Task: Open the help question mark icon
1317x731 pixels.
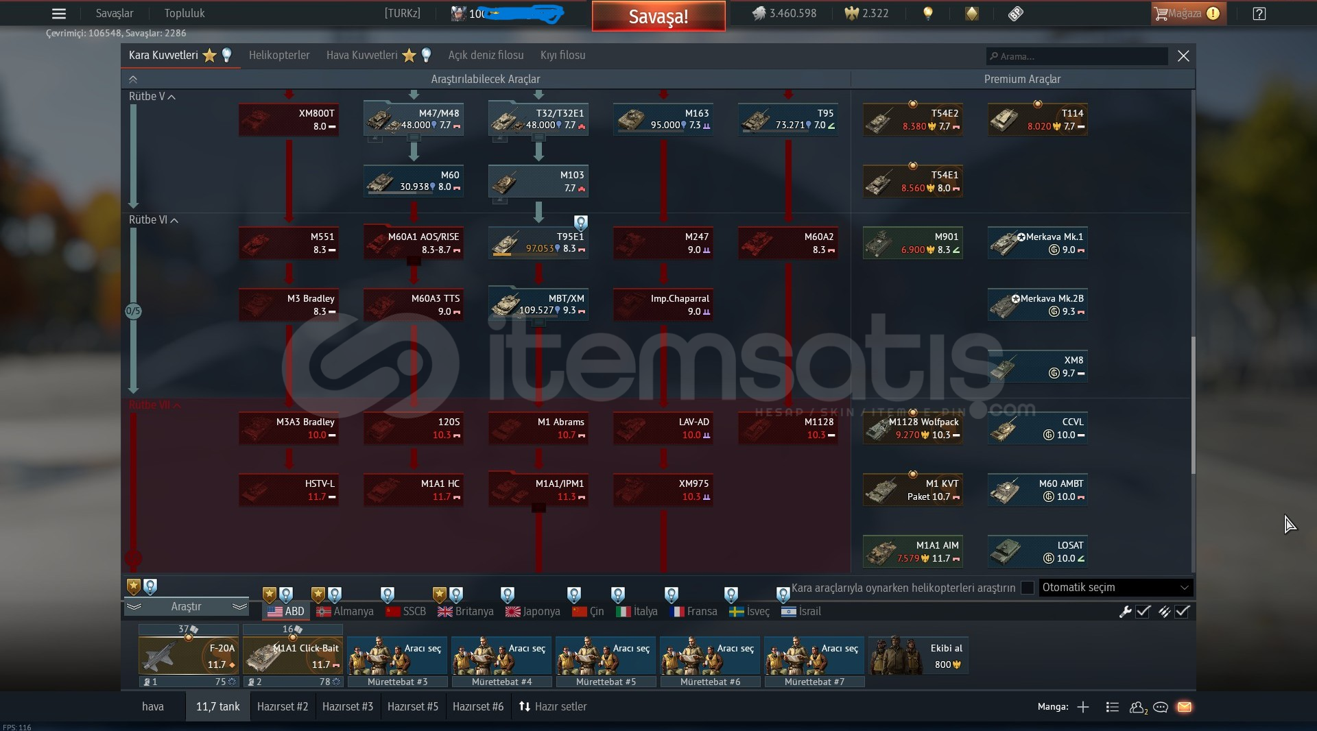Action: click(x=1259, y=13)
